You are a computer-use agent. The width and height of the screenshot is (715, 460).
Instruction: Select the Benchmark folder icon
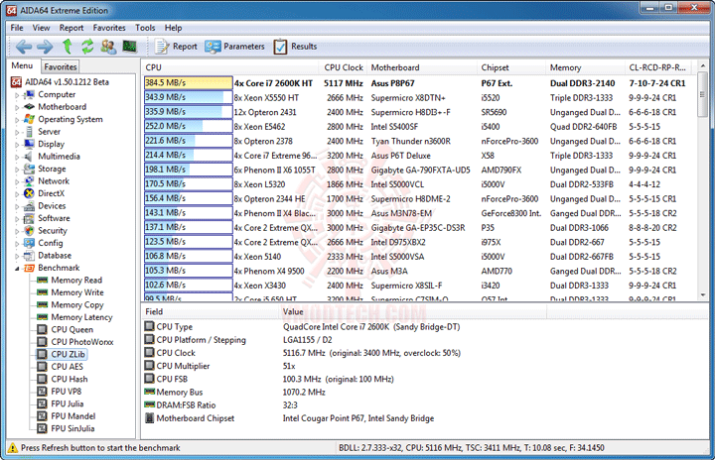click(x=29, y=268)
